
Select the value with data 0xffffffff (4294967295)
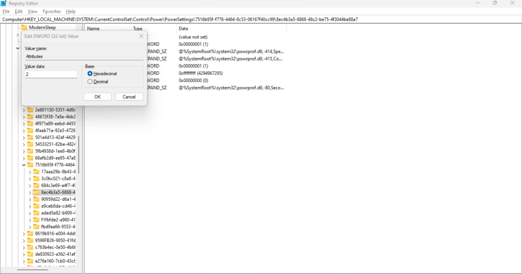pos(201,73)
